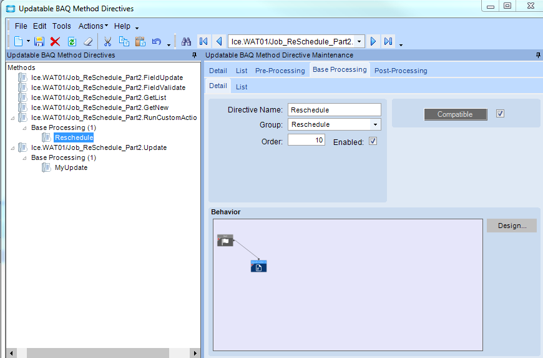Copy with the two-pages icon
Screen dimensions: 543x358
(124, 42)
